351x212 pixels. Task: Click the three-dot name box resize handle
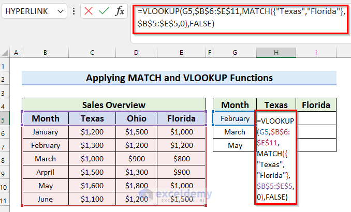click(74, 11)
